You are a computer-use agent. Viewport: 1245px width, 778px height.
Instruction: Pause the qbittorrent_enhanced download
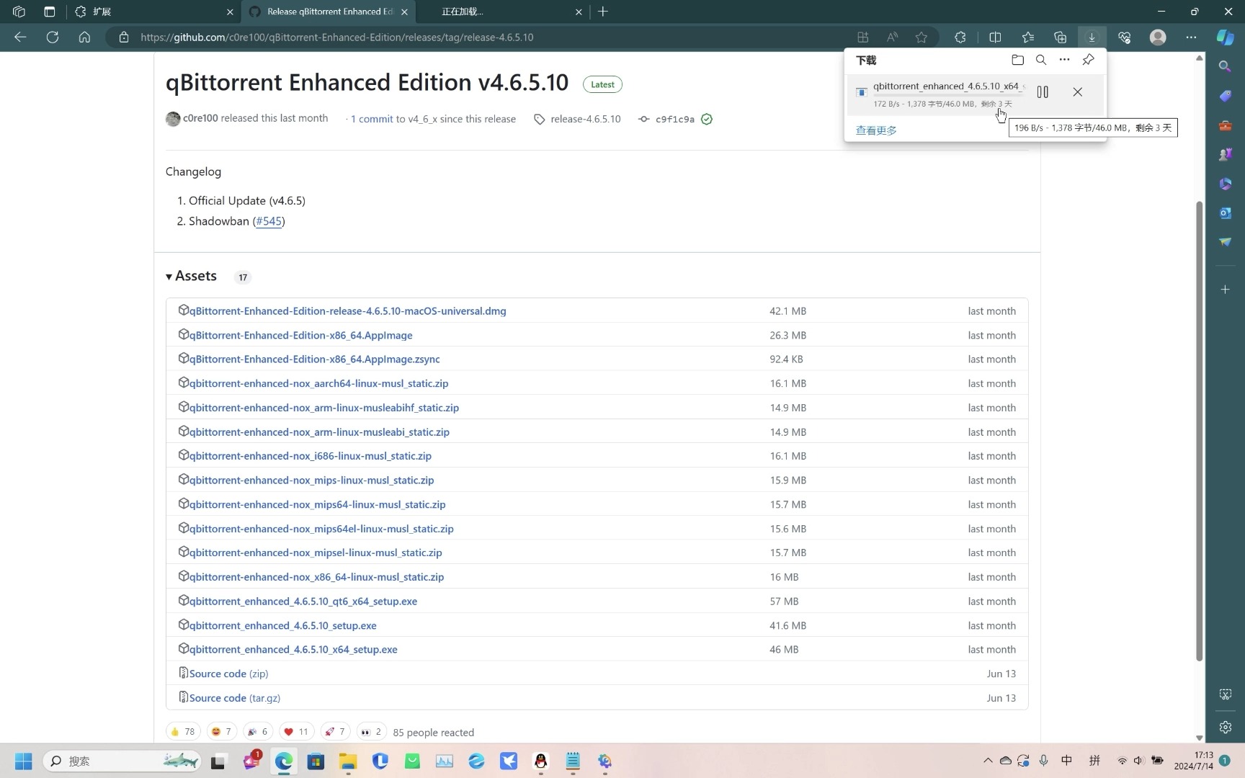point(1043,92)
